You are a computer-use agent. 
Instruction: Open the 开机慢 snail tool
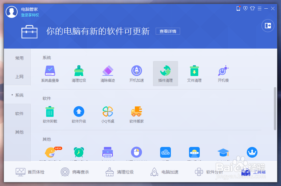pos(223,74)
